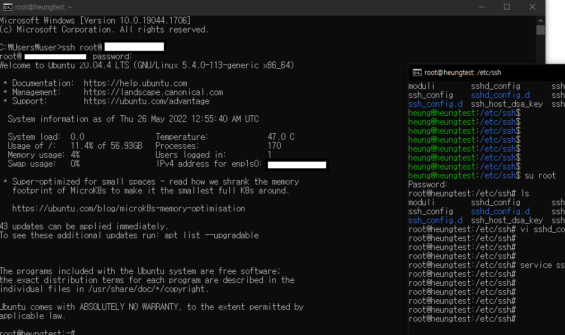Screen dimensions: 565x335
Task: Click the 'Welcome to Ubuntu 20.04.4 LTS' line
Action: 147,65
